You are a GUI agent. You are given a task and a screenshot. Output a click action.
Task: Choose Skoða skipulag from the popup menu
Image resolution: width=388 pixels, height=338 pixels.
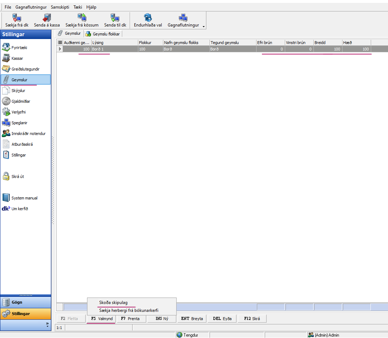113,303
